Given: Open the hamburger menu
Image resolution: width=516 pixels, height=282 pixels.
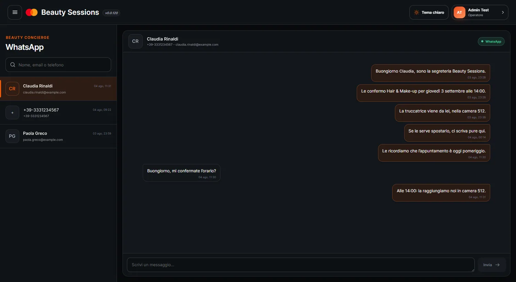Looking at the screenshot, I should point(15,12).
